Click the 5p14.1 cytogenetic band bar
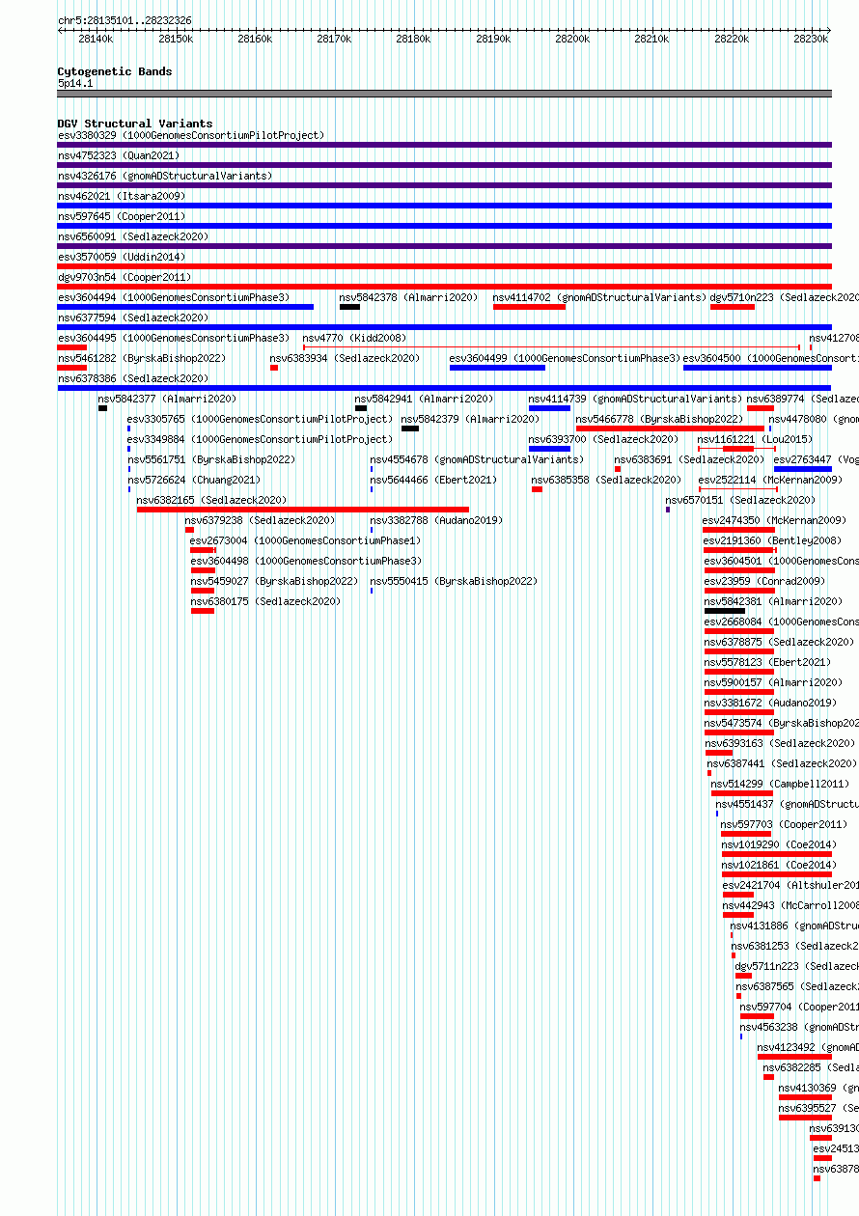Image resolution: width=859 pixels, height=1216 pixels. click(444, 94)
